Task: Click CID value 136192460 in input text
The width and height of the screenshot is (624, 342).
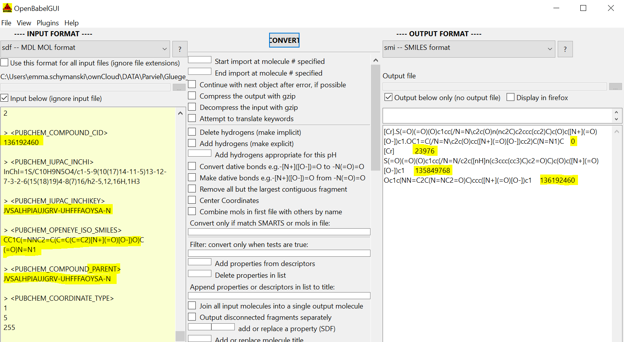Action: coord(21,142)
